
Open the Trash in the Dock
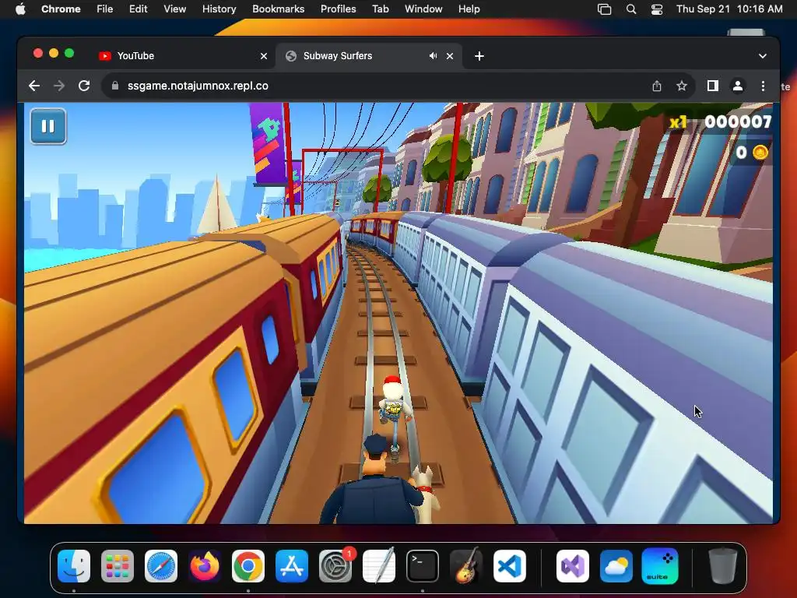point(723,565)
